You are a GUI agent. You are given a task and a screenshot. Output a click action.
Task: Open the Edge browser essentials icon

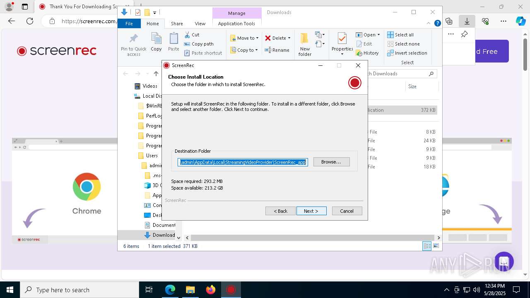[x=485, y=21]
